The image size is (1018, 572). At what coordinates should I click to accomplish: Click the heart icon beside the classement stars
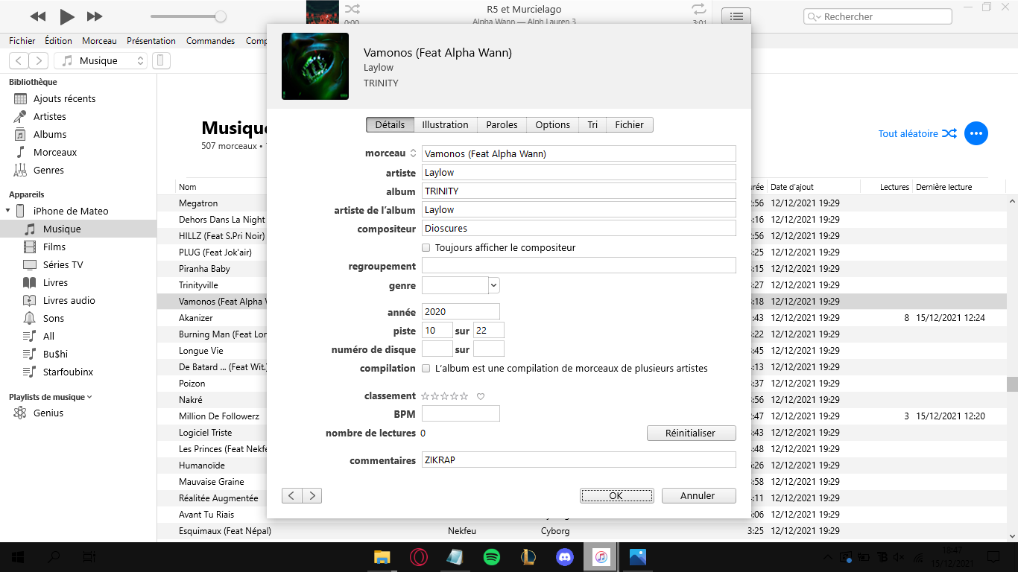click(481, 396)
